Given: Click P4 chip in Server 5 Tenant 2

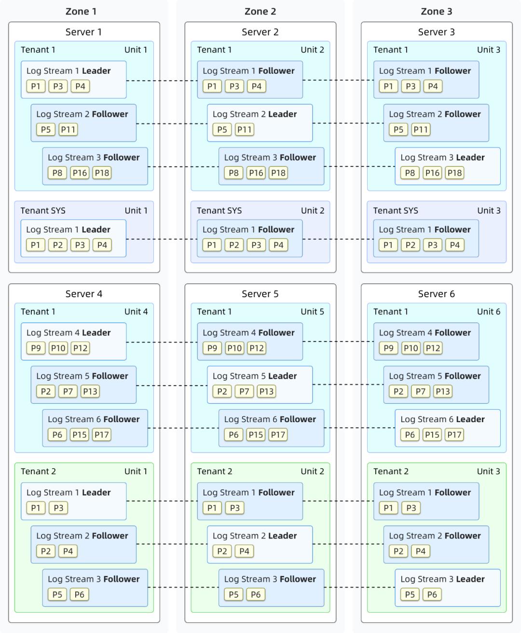Looking at the screenshot, I should coord(245,551).
